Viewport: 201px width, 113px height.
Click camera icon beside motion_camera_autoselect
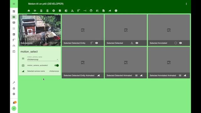click(23, 66)
